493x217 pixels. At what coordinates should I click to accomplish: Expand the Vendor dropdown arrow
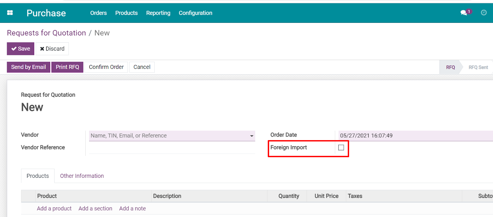252,136
